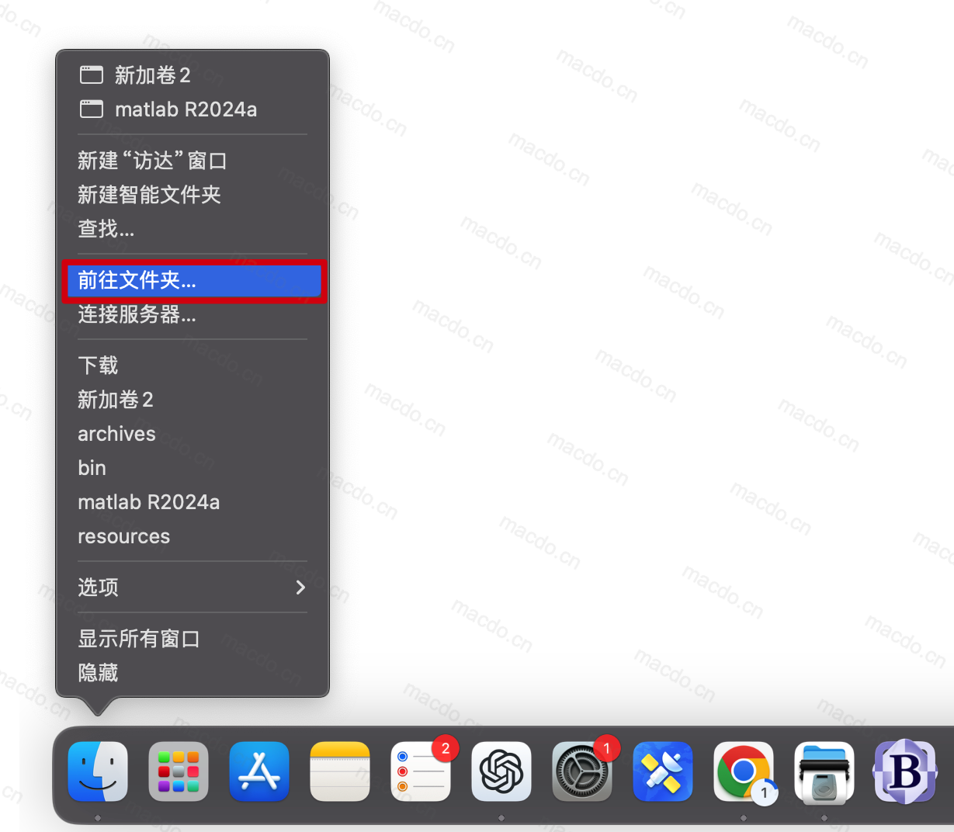The width and height of the screenshot is (954, 832).
Task: Launch the ChatGPT app in the Dock
Action: click(501, 771)
